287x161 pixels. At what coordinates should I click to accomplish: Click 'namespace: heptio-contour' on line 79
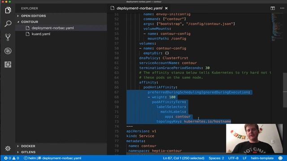point(155,151)
